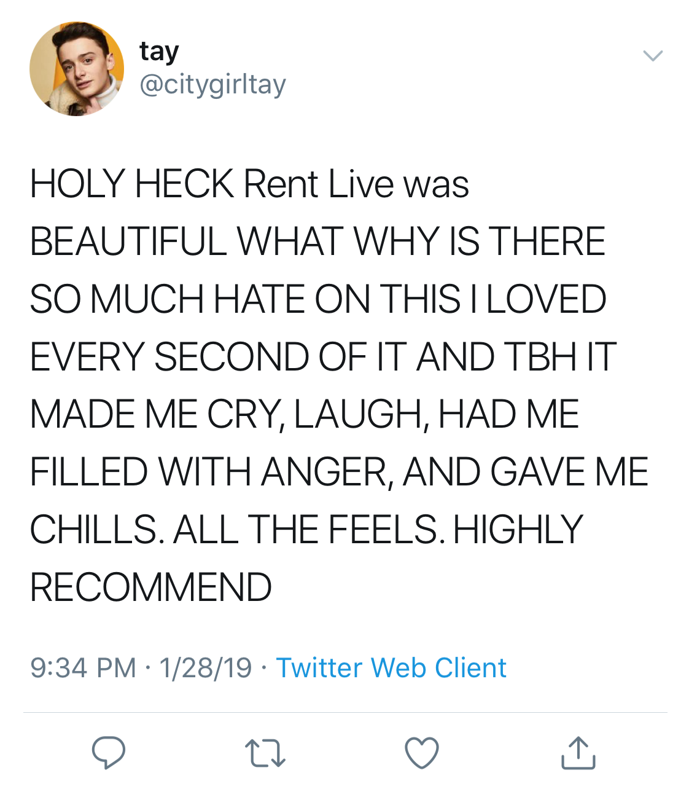Click the SO MUCH HATE phrase
The width and height of the screenshot is (689, 789).
click(x=167, y=299)
